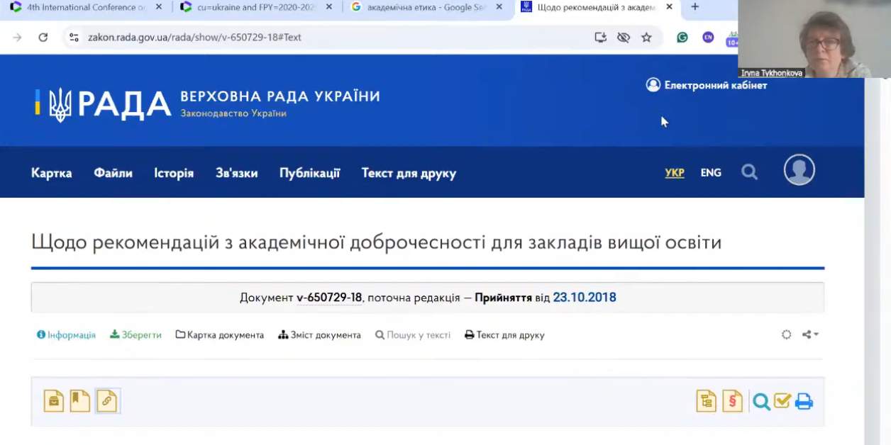Click the red paragraph-sign document icon
The image size is (891, 445).
[732, 401]
